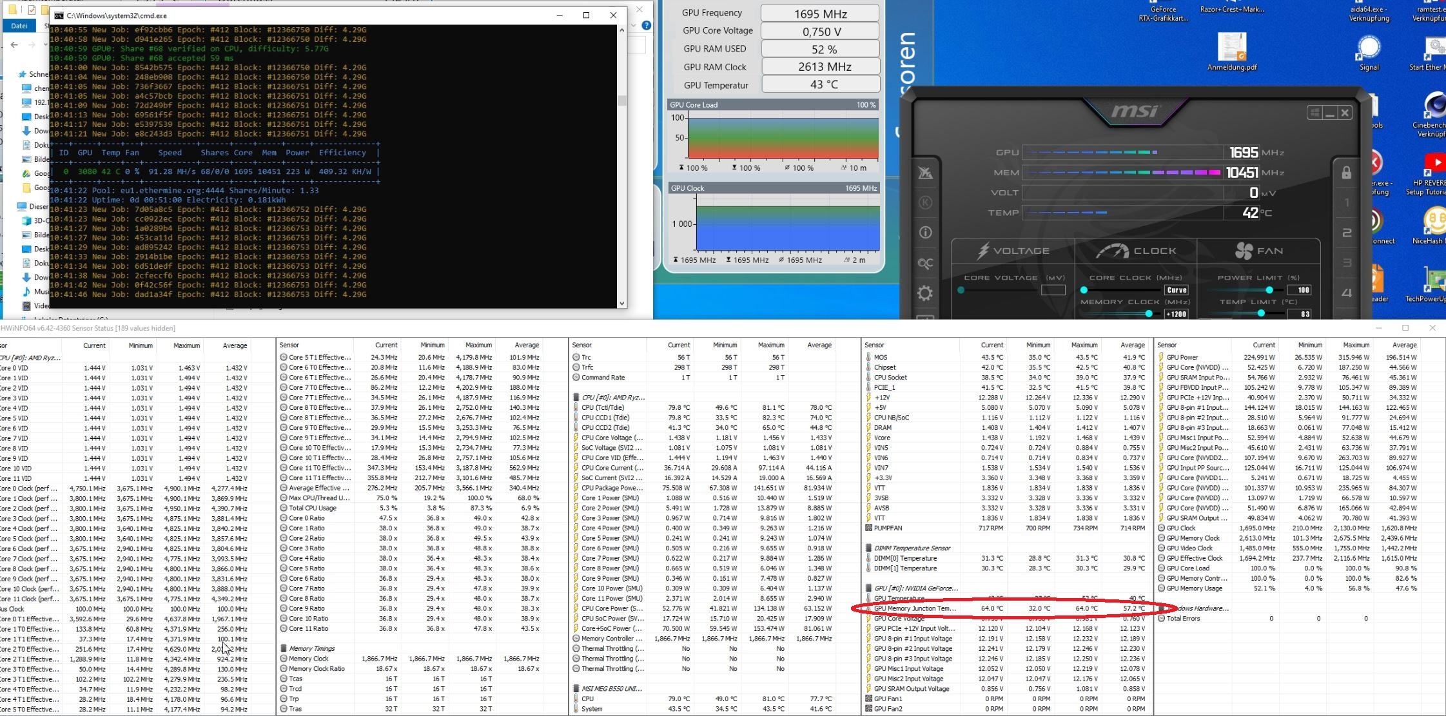Click the DIMM Temperature Sensor group header
The height and width of the screenshot is (716, 1446).
coord(912,548)
